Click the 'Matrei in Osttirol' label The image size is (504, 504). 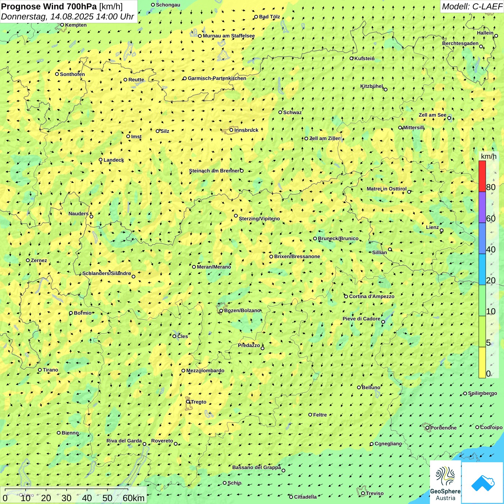coord(387,189)
